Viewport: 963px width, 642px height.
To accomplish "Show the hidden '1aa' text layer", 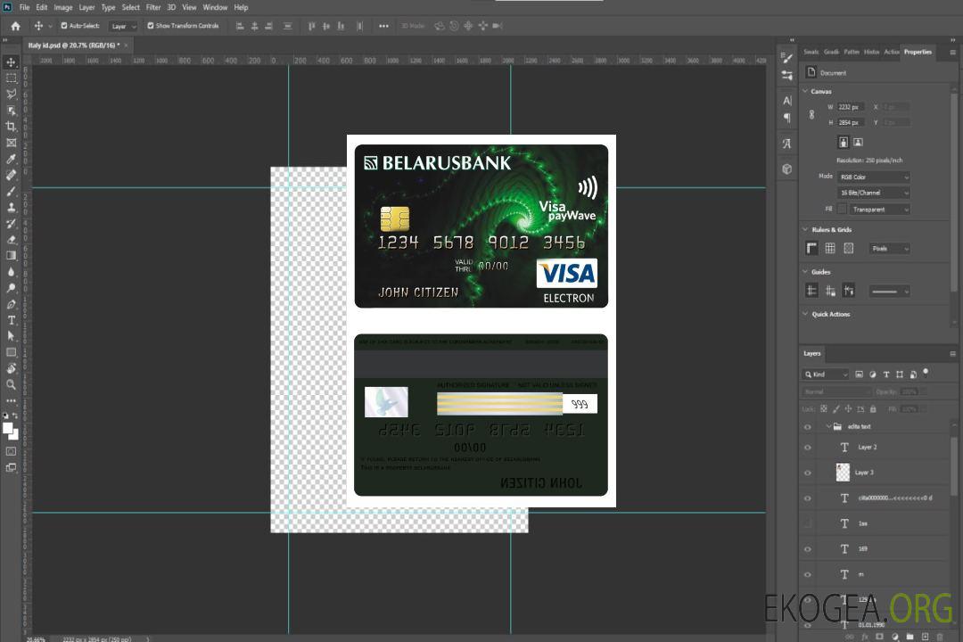I will click(808, 524).
